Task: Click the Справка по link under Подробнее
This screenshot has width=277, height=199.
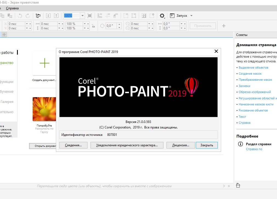Action: click(x=254, y=149)
